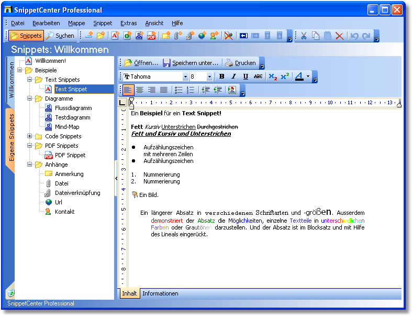Open the font size dropdown
Viewport: 413px width, 317px height.
coord(209,76)
